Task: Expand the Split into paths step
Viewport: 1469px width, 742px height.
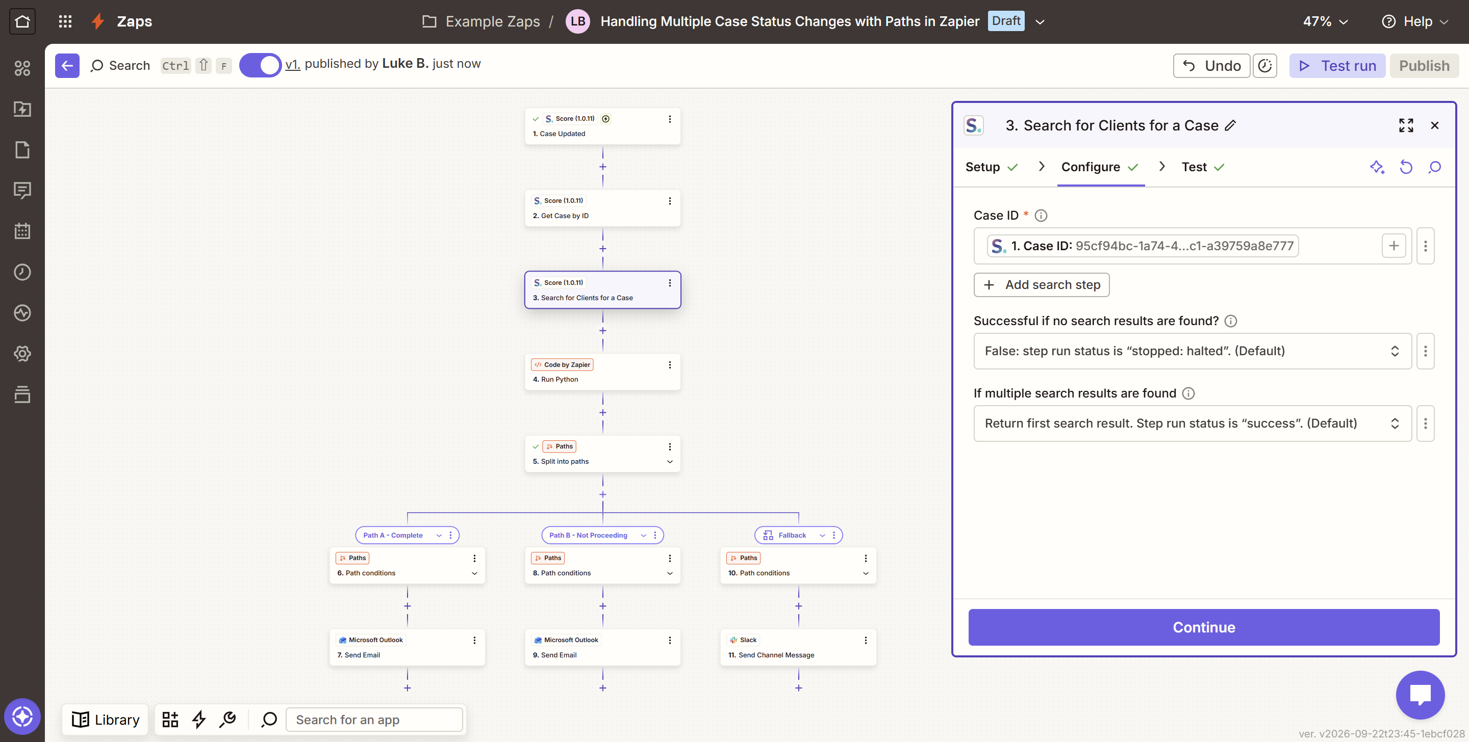Action: point(670,462)
